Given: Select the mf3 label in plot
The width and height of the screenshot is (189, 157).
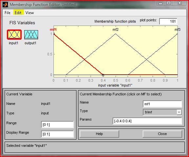Looking at the screenshot, I should [x=178, y=29].
